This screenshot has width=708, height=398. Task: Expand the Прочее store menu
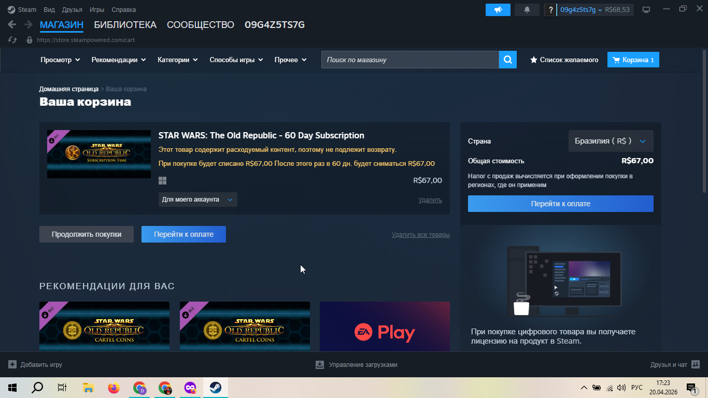(291, 60)
